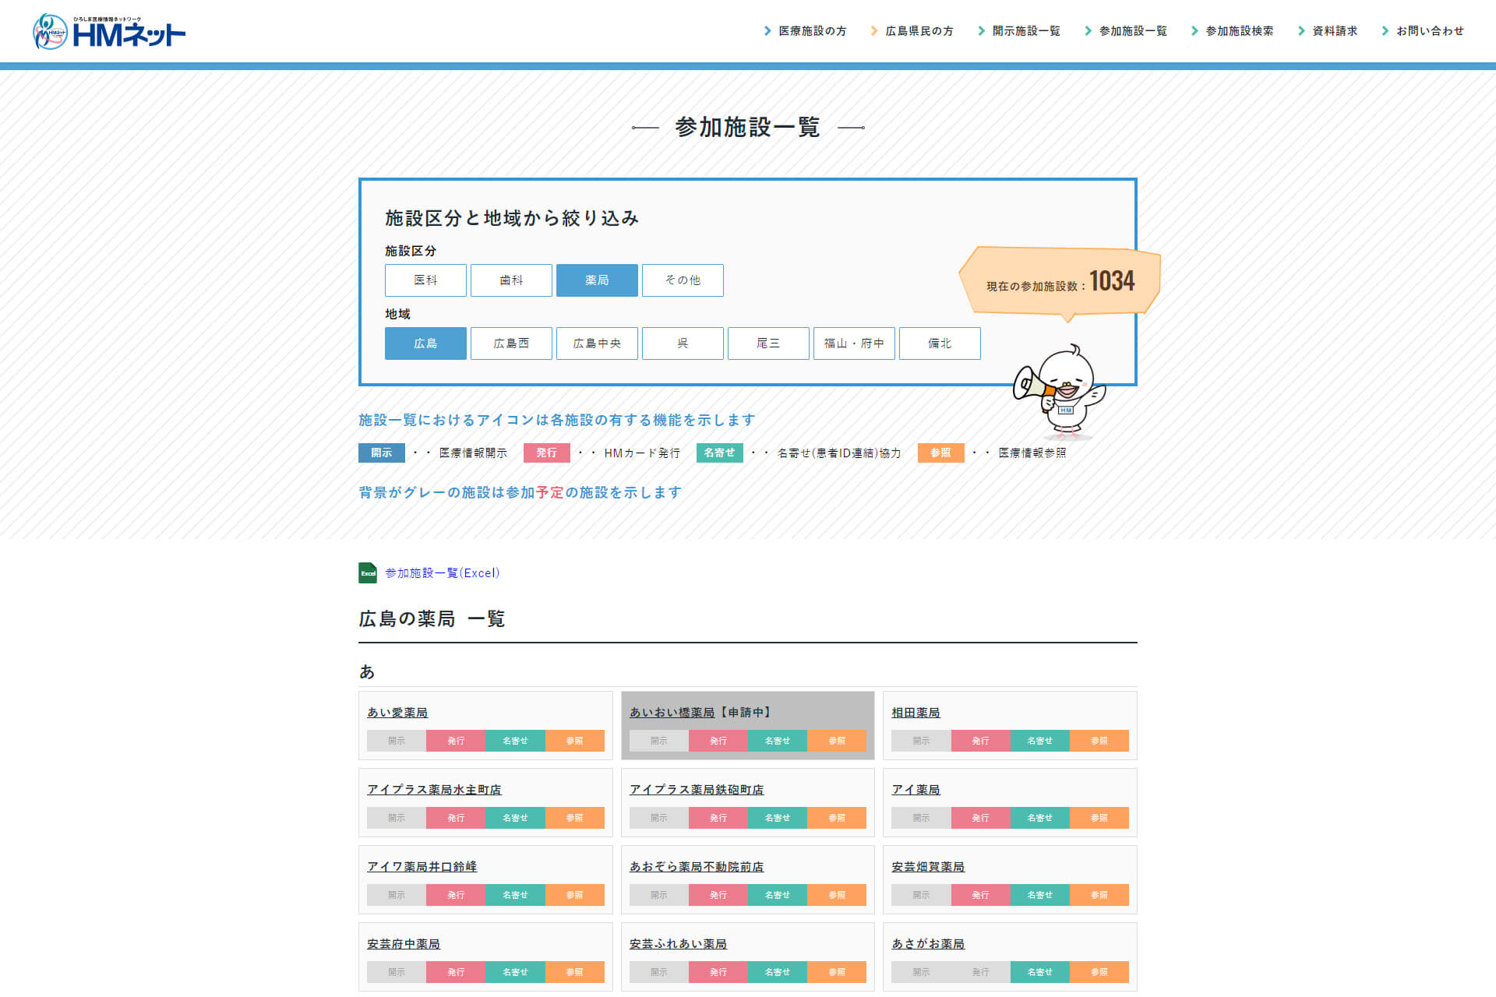Click the 備北 region filter button
The image size is (1496, 997).
[938, 343]
